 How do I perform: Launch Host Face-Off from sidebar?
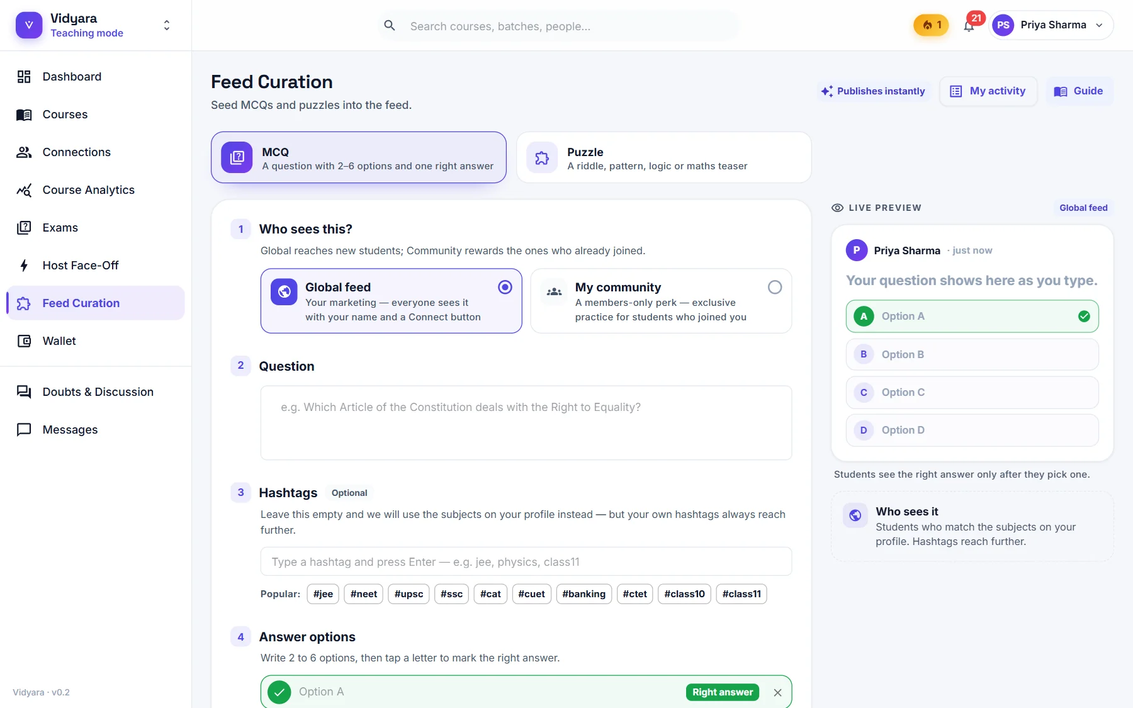click(96, 266)
